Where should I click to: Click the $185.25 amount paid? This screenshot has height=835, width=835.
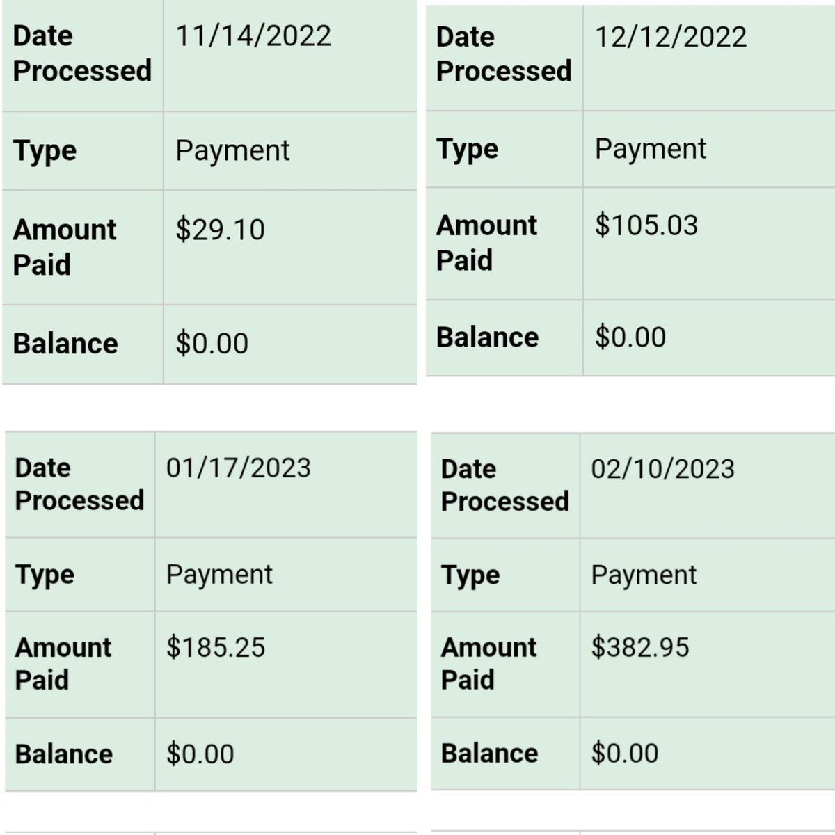(216, 647)
